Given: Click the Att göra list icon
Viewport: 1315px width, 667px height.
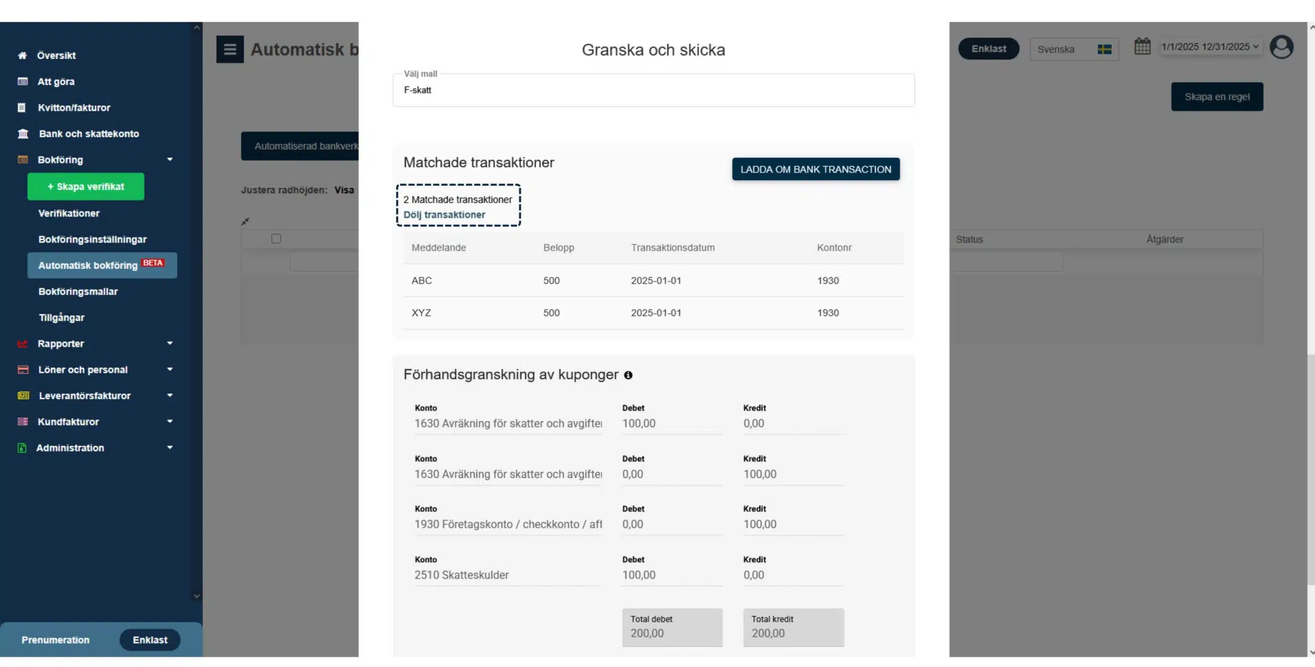Looking at the screenshot, I should [x=23, y=82].
